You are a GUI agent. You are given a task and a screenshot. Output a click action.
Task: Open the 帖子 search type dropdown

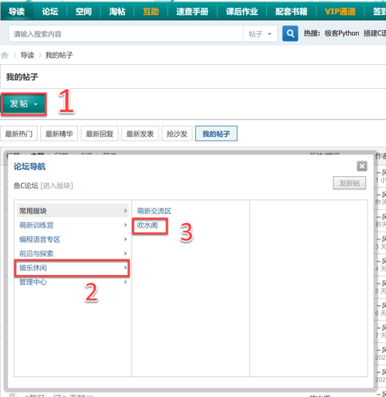tap(260, 34)
